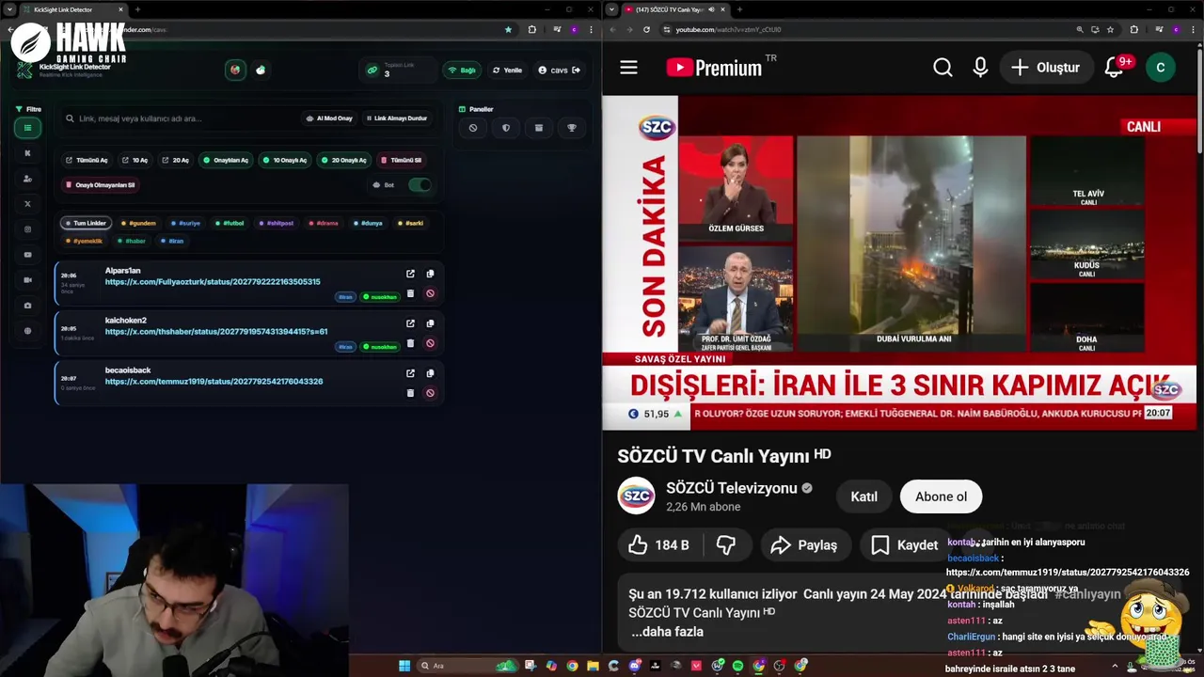The width and height of the screenshot is (1204, 677).
Task: Expand video description with ...daha fazla
Action: pyautogui.click(x=667, y=632)
